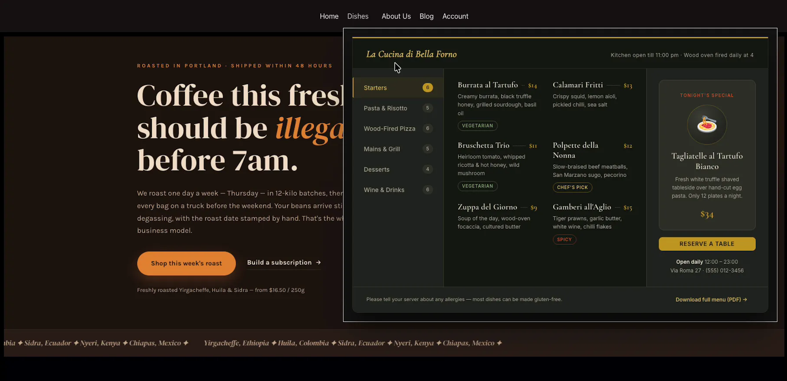
Task: Click the $12 price of Polpette della Nonna
Action: [628, 146]
